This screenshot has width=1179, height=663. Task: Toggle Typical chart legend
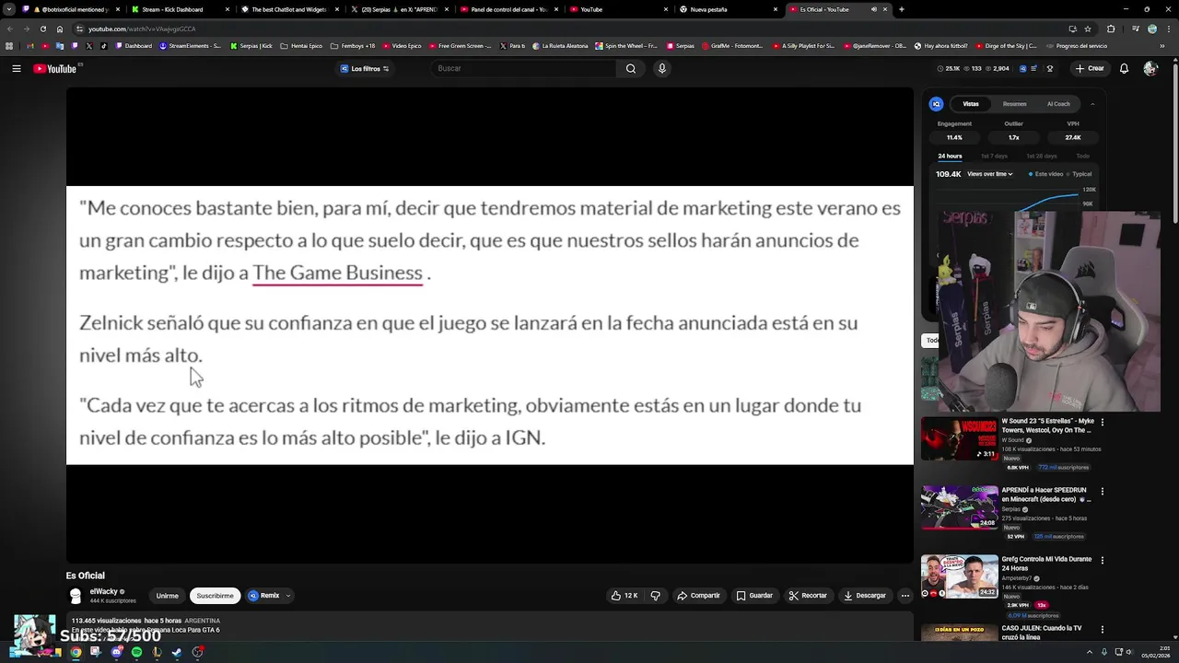(x=1080, y=174)
